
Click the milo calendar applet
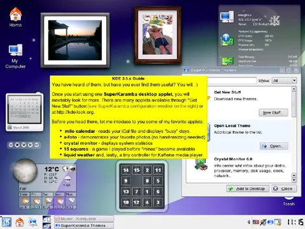25,112
